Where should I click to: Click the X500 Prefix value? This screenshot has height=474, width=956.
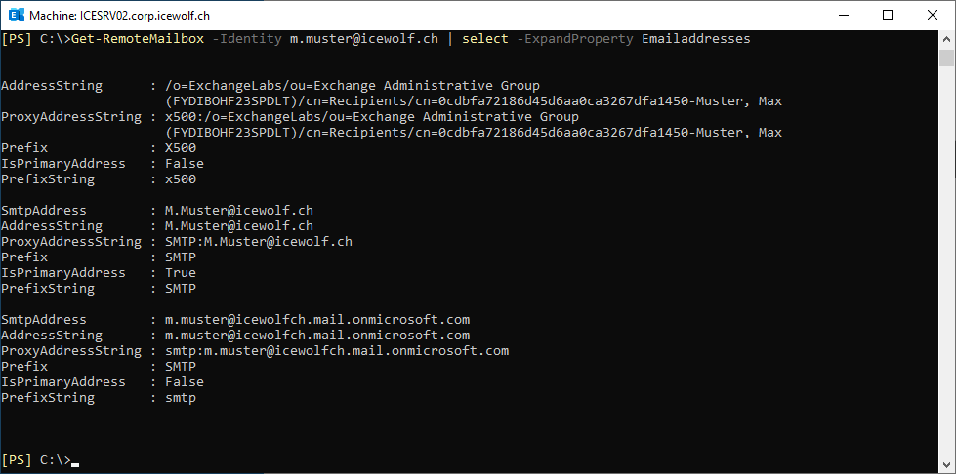point(181,147)
